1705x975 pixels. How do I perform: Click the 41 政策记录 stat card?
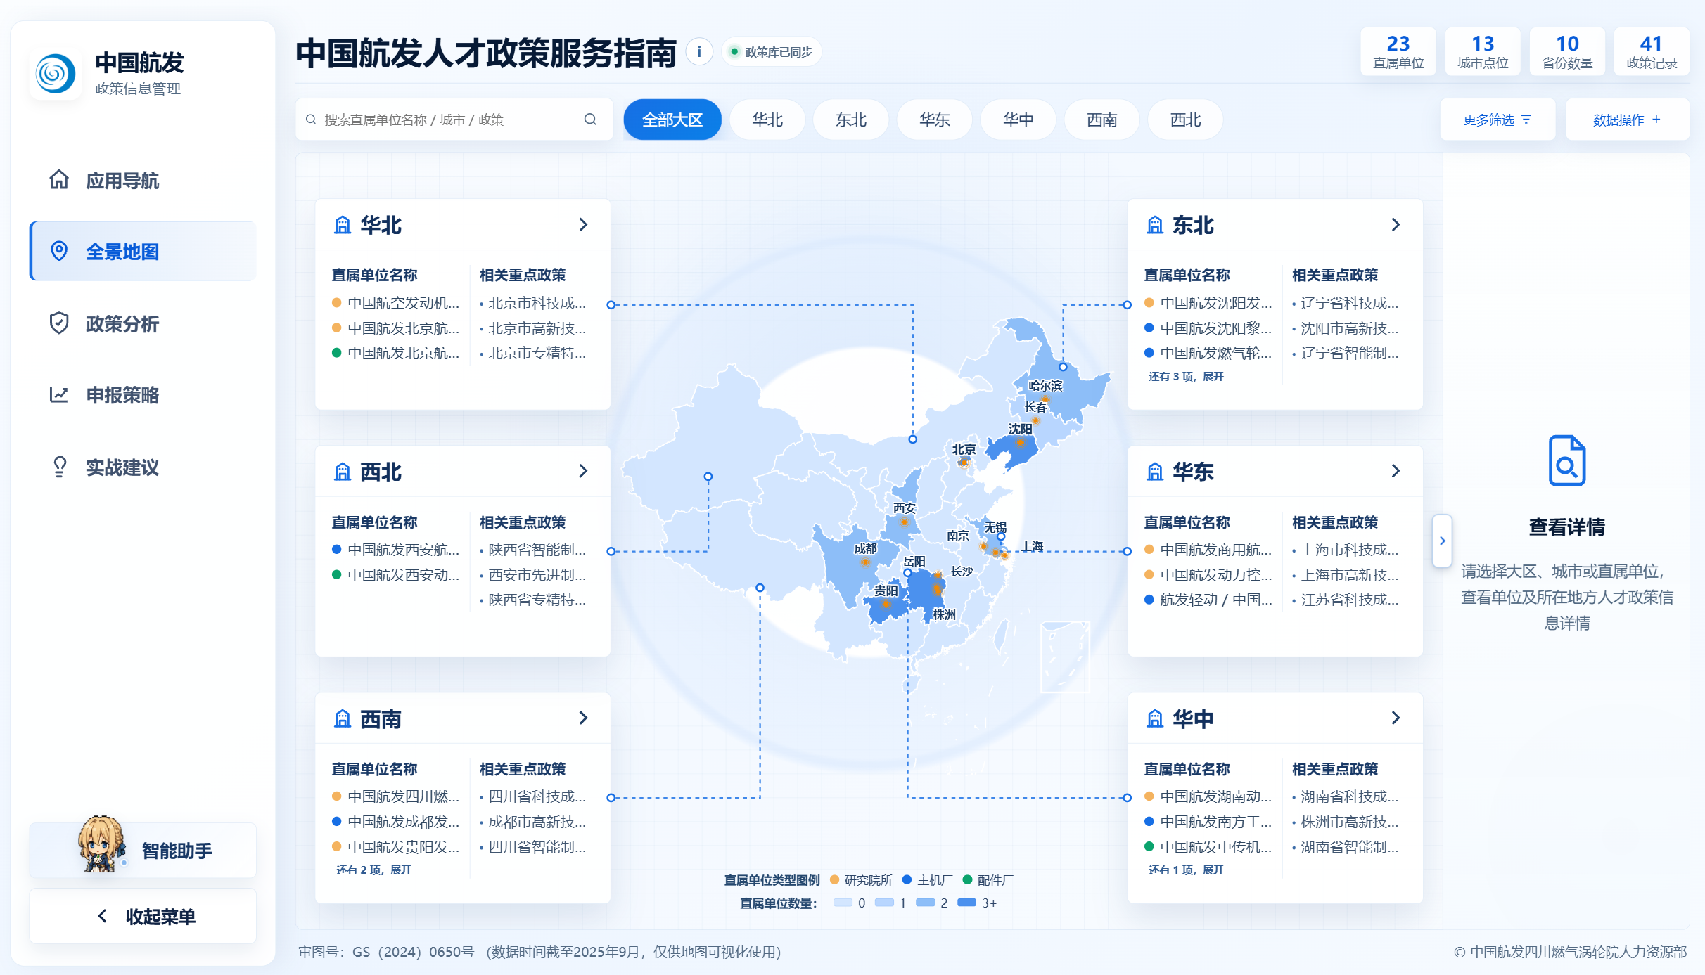tap(1651, 52)
